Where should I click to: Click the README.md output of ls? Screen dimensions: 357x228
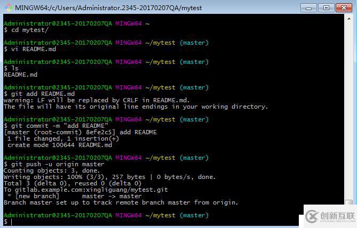click(x=20, y=75)
